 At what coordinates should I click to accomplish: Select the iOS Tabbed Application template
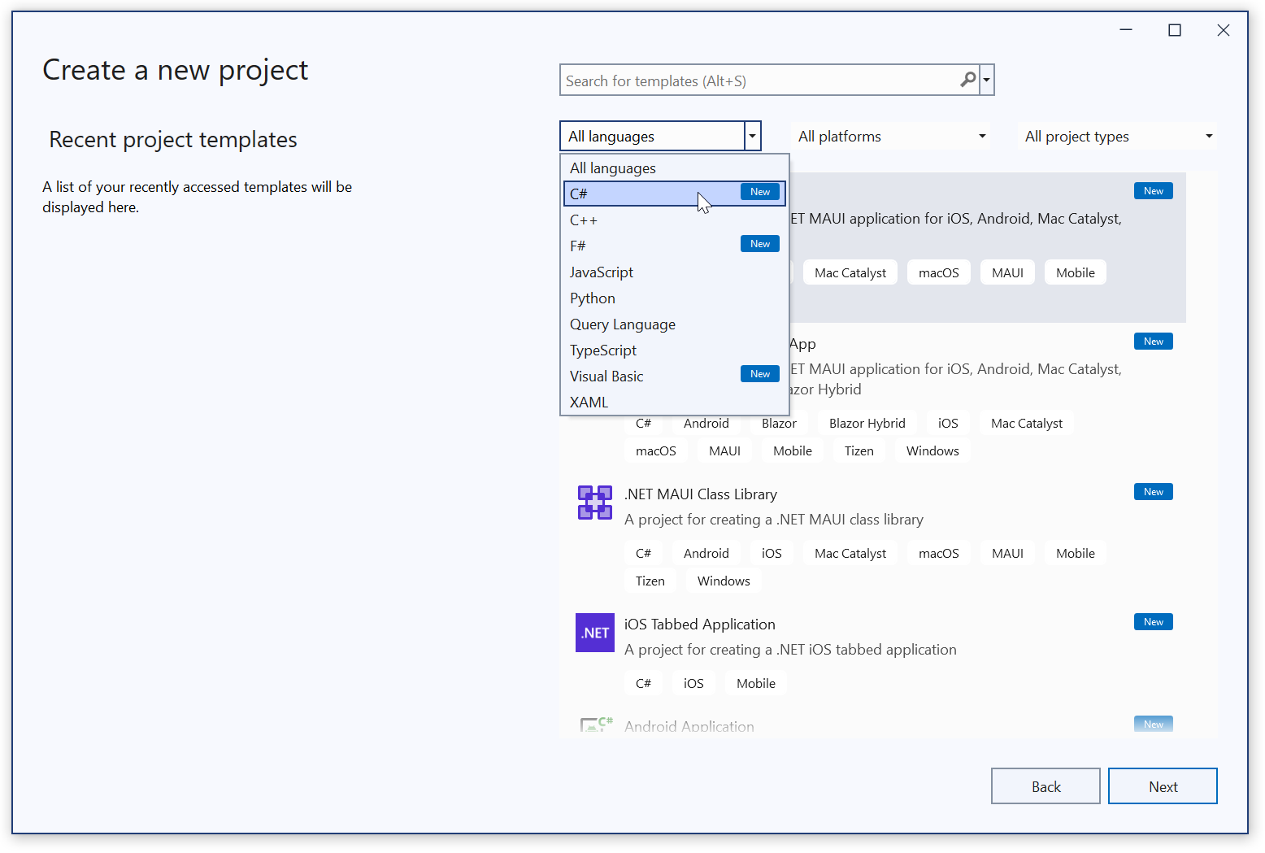[872, 653]
